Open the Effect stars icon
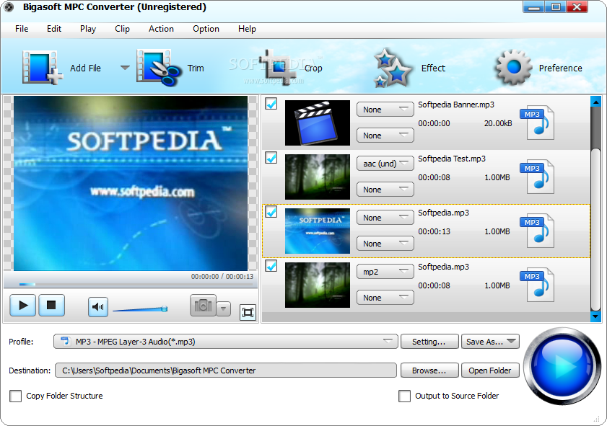Viewport: 607px width, 426px height. coord(392,68)
